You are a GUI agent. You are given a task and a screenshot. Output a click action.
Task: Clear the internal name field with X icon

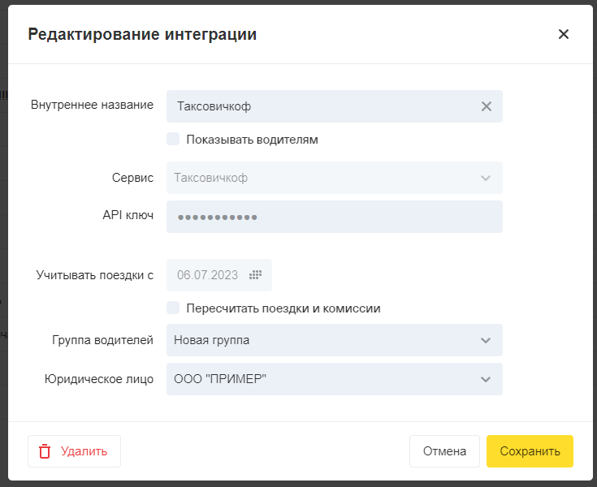(x=487, y=106)
